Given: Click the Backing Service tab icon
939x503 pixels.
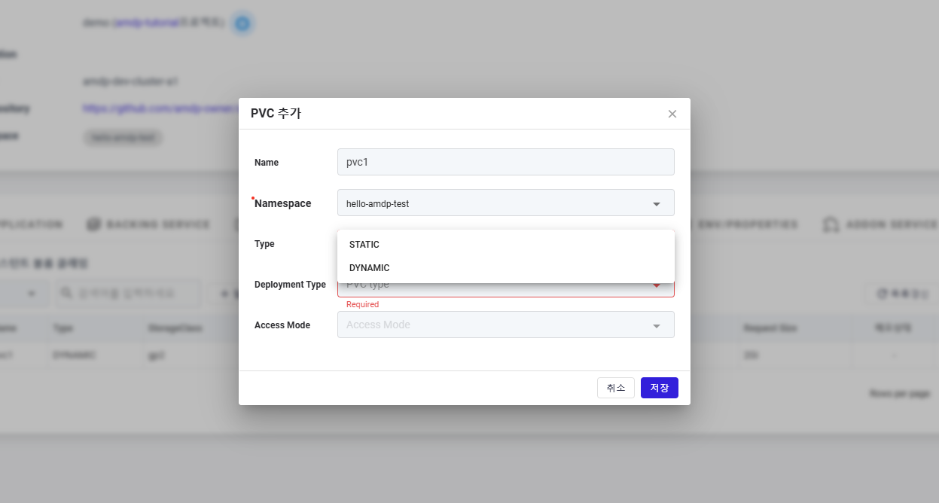Looking at the screenshot, I should point(93,224).
